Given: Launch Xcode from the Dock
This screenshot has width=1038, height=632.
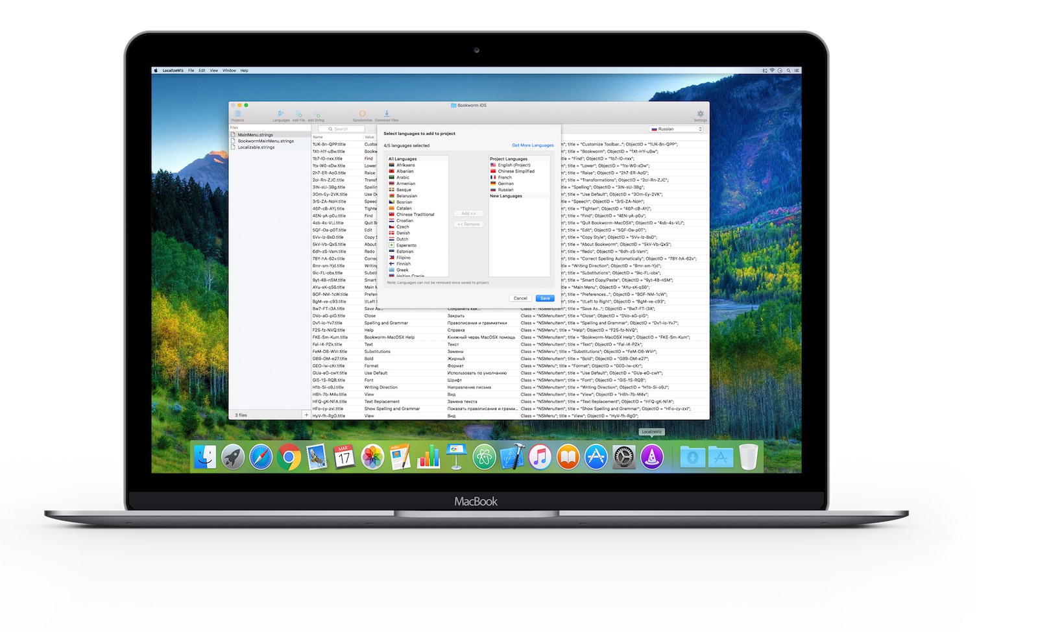Looking at the screenshot, I should [x=512, y=457].
